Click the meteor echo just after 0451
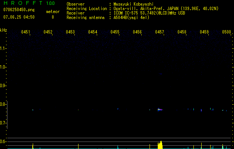The width and height of the screenshot is (234, 149). [33, 110]
